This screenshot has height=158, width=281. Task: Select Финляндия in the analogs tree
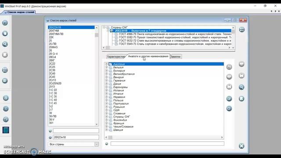coord(120,120)
